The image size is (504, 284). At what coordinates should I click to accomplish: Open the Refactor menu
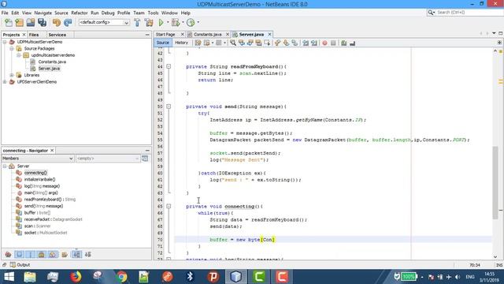coord(80,13)
